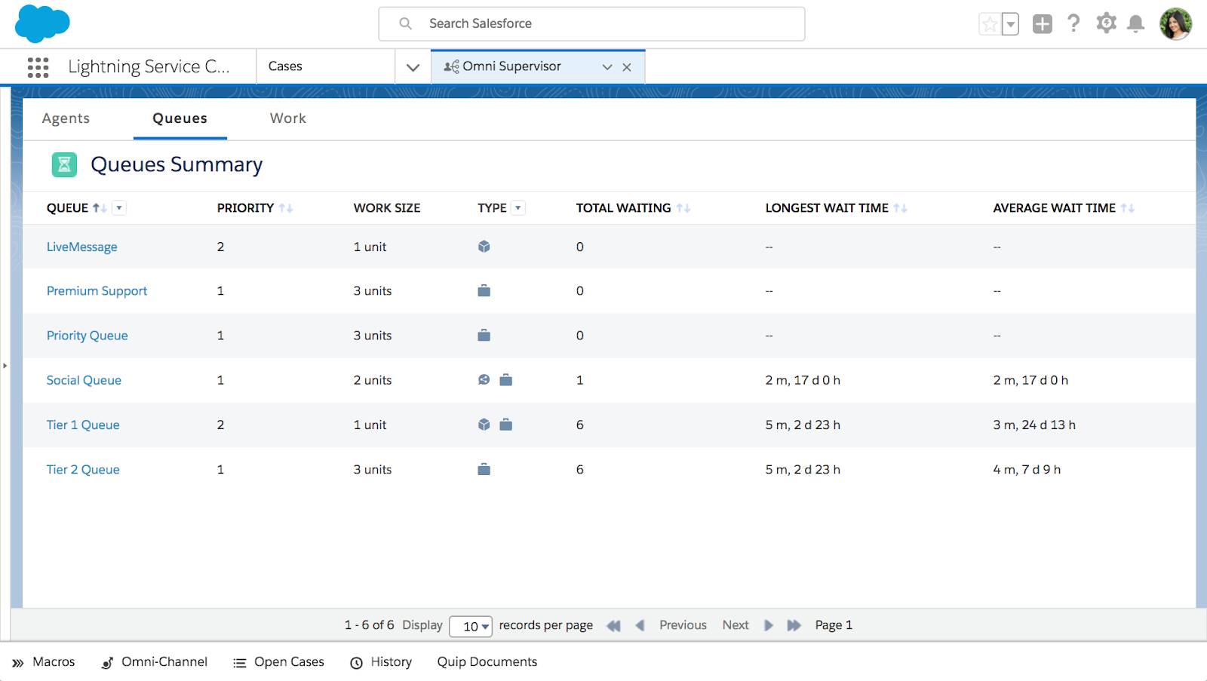This screenshot has width=1207, height=681.
Task: Switch to the Work tab
Action: point(288,118)
